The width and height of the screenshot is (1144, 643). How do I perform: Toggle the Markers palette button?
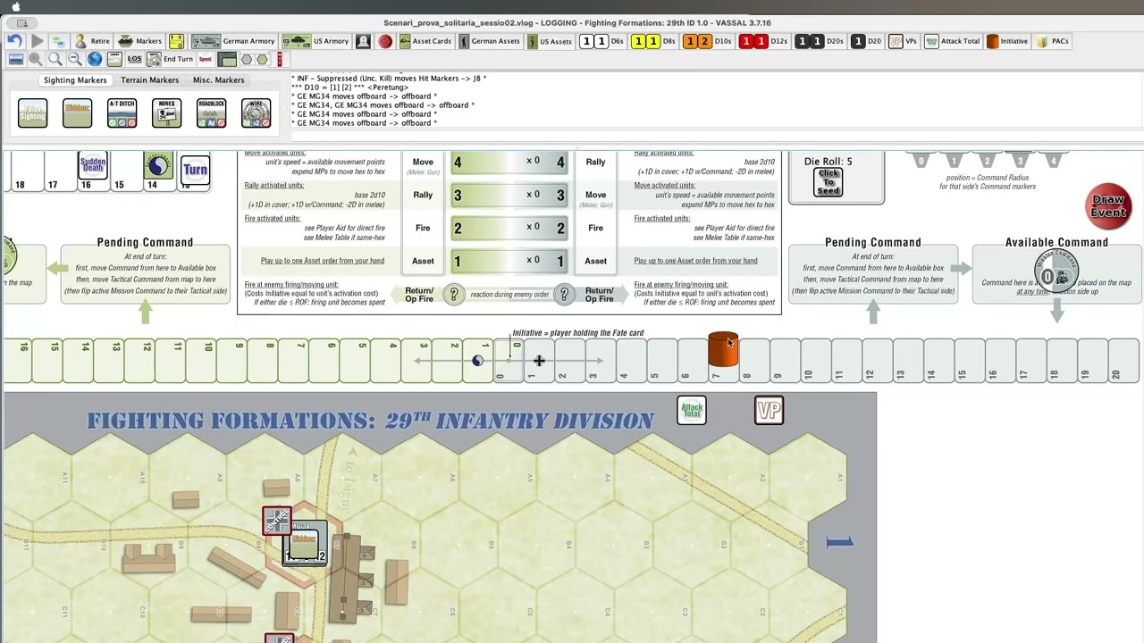click(140, 41)
